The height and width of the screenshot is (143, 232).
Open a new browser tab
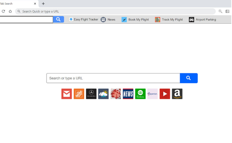point(43,4)
